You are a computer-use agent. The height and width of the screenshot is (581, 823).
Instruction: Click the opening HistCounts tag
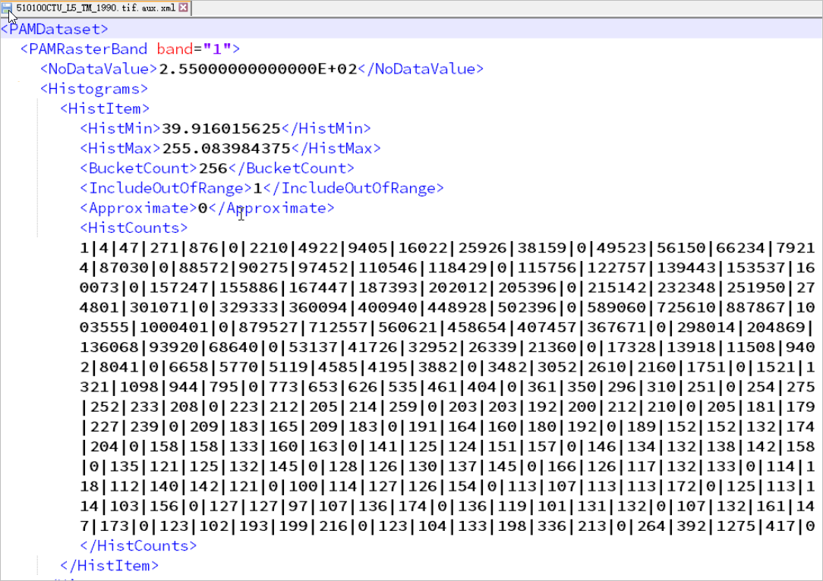coord(134,228)
